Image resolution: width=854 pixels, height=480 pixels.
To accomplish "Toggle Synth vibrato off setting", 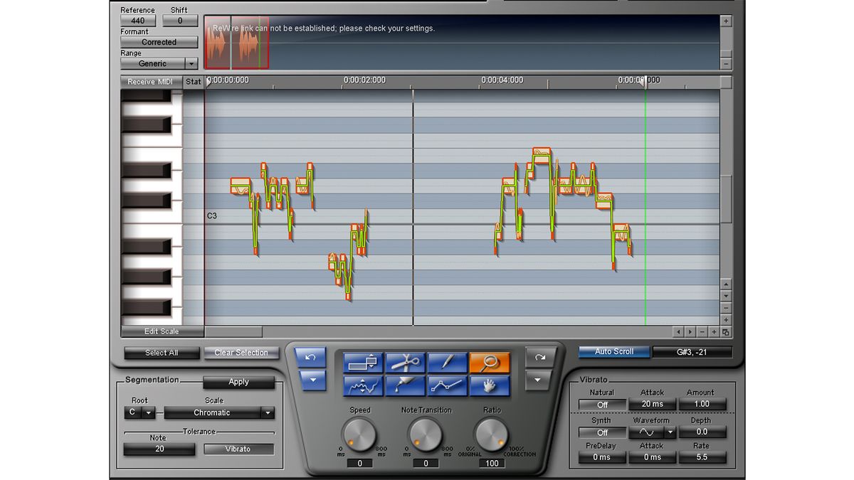I will click(601, 432).
